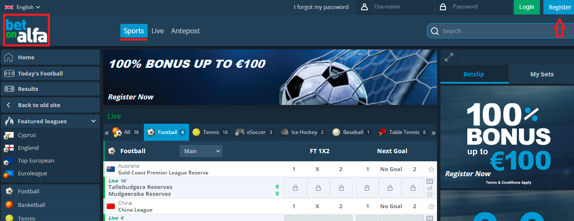574x221 pixels.
Task: Click the green Login button
Action: (x=527, y=7)
